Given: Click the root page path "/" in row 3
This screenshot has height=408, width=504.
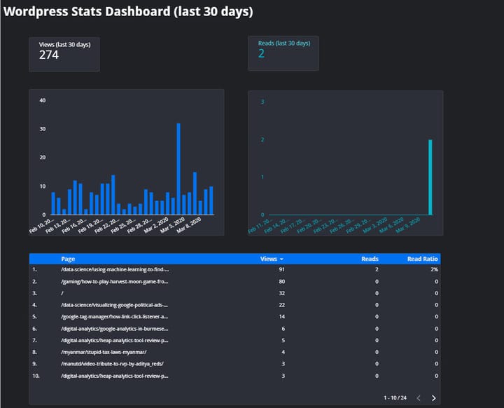Looking at the screenshot, I should pyautogui.click(x=62, y=293).
